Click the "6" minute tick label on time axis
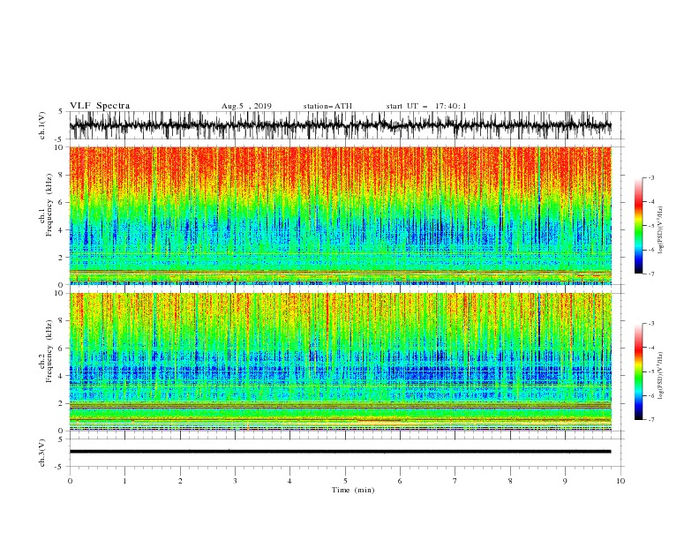The width and height of the screenshot is (699, 540). point(400,481)
